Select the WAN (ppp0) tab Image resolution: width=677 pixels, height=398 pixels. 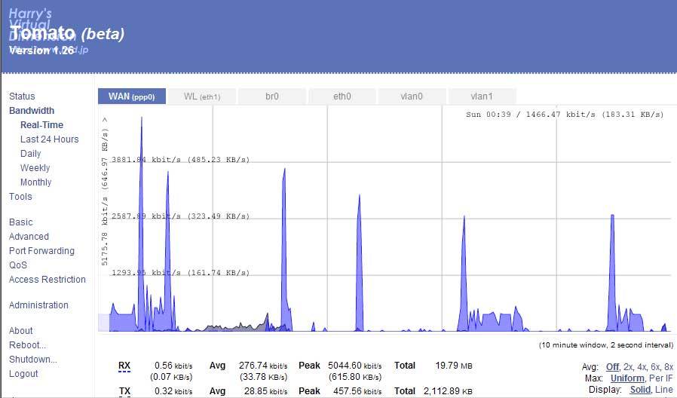[132, 96]
